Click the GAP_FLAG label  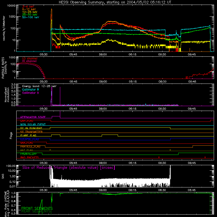tap(27, 121)
